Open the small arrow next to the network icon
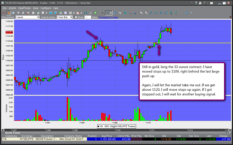The width and height of the screenshot is (233, 145). [x=208, y=3]
